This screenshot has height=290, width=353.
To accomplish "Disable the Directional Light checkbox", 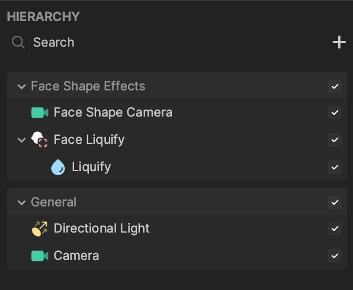I will pos(335,229).
